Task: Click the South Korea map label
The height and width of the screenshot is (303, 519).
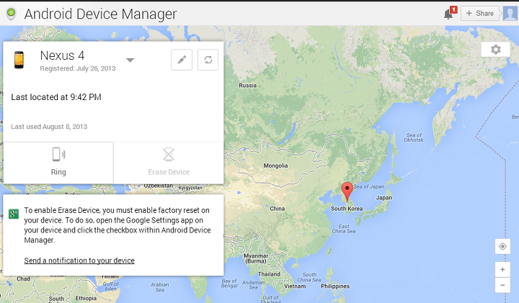Action: [347, 209]
